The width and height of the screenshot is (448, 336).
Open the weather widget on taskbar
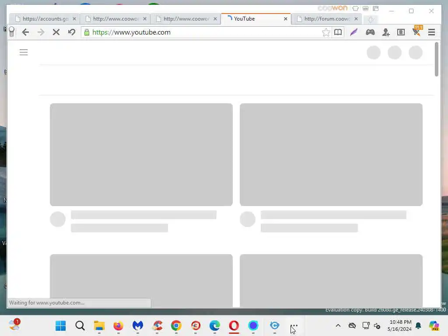tap(14, 325)
